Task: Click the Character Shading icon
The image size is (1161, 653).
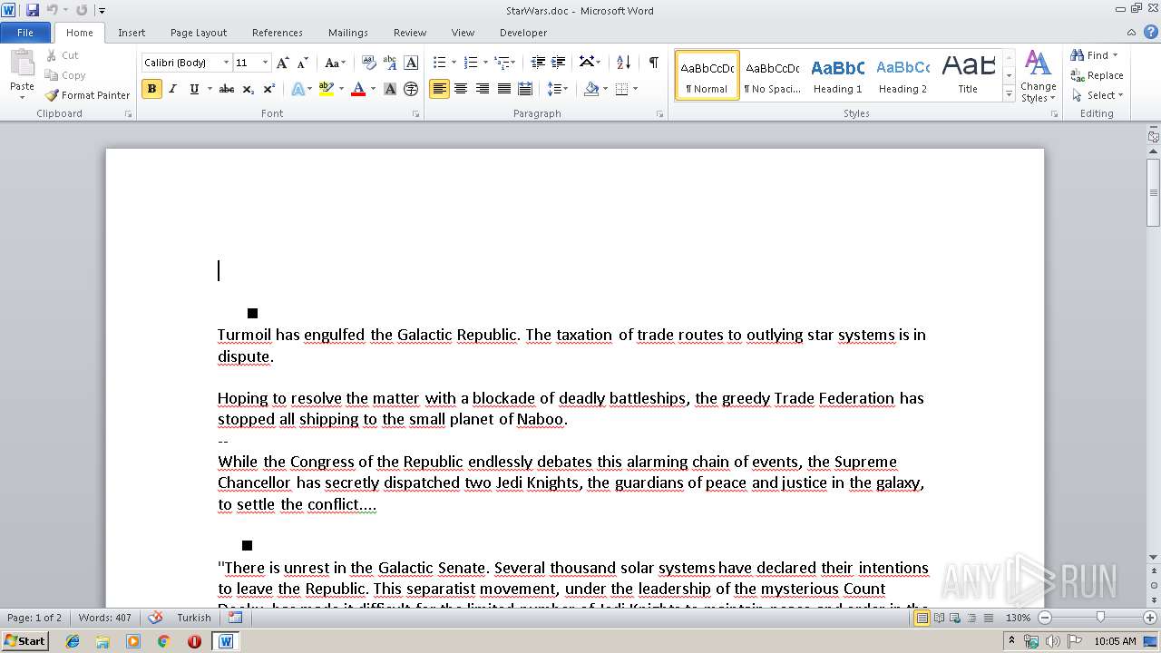Action: [x=390, y=89]
